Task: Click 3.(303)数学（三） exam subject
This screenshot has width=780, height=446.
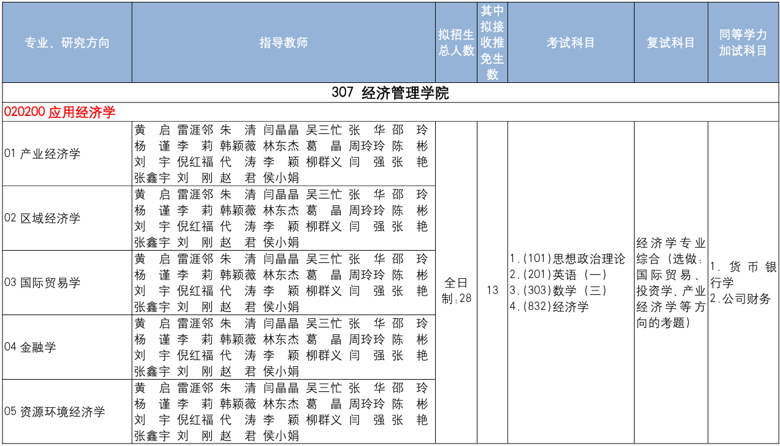Action: coord(558,291)
